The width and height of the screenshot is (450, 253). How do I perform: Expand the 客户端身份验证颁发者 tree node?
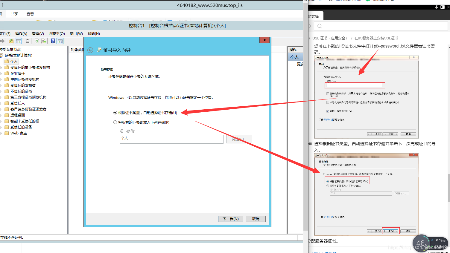[x=1, y=109]
